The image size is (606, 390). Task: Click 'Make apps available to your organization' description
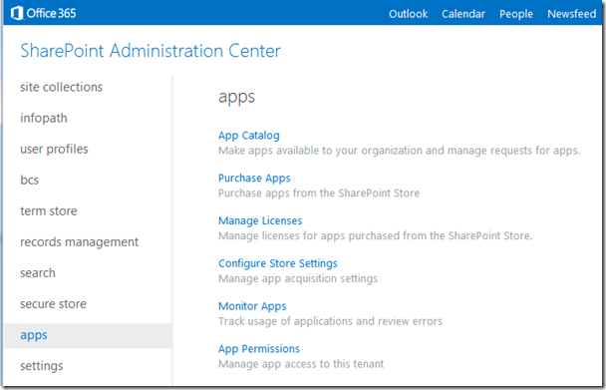400,151
